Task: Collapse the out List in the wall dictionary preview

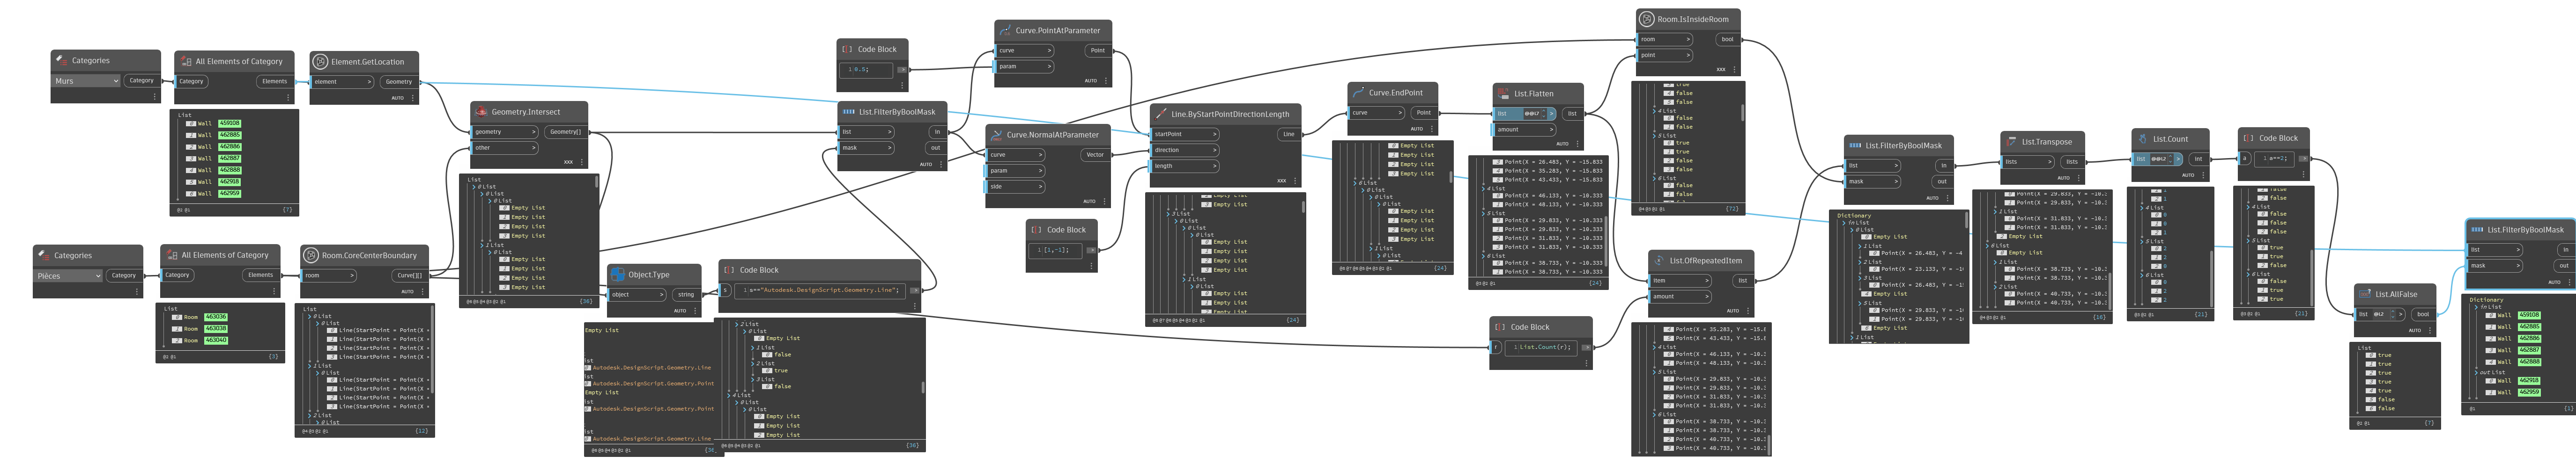Action: [x=2476, y=372]
